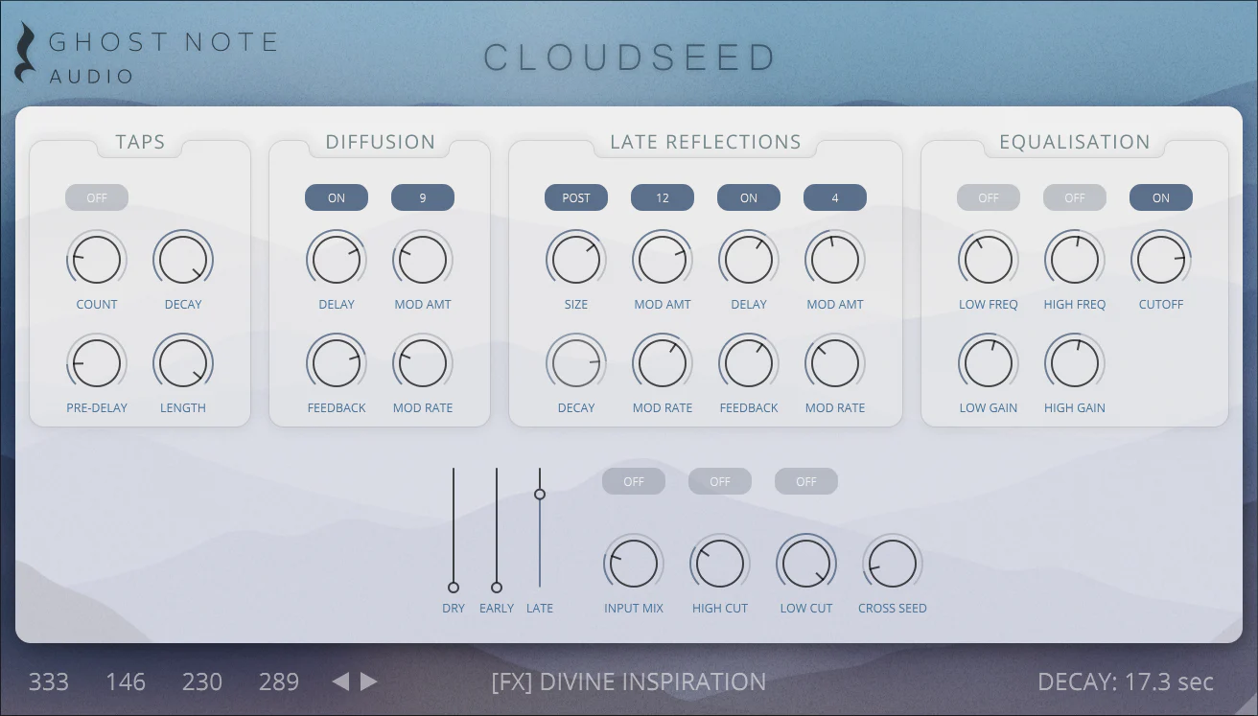Click the line count selector showing 12
Screen dimensions: 1258x716
tap(663, 197)
